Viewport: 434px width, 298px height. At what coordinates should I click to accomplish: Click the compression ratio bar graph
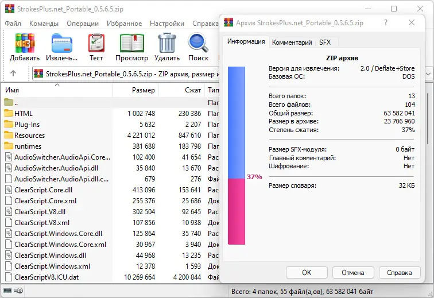click(237, 156)
